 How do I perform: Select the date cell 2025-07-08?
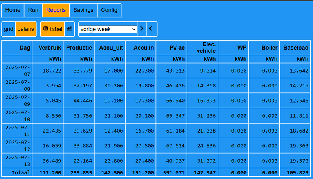pyautogui.click(x=17, y=85)
